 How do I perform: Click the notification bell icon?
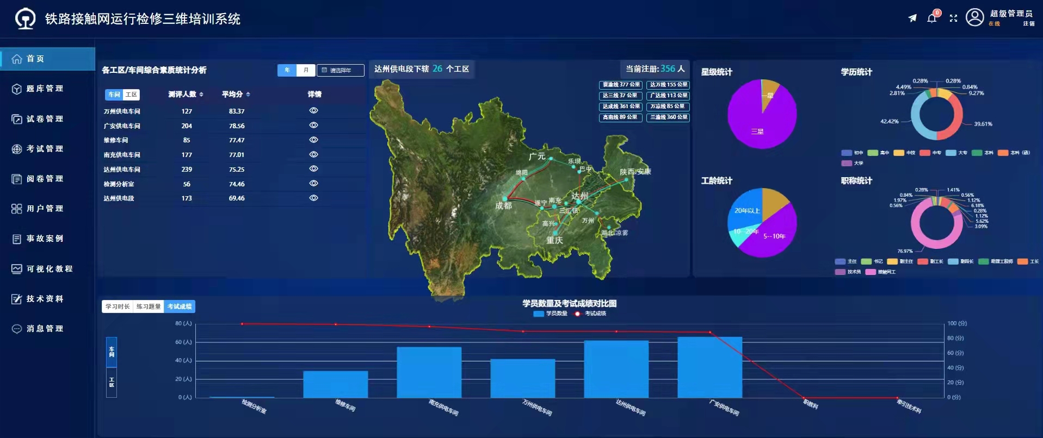(x=931, y=18)
